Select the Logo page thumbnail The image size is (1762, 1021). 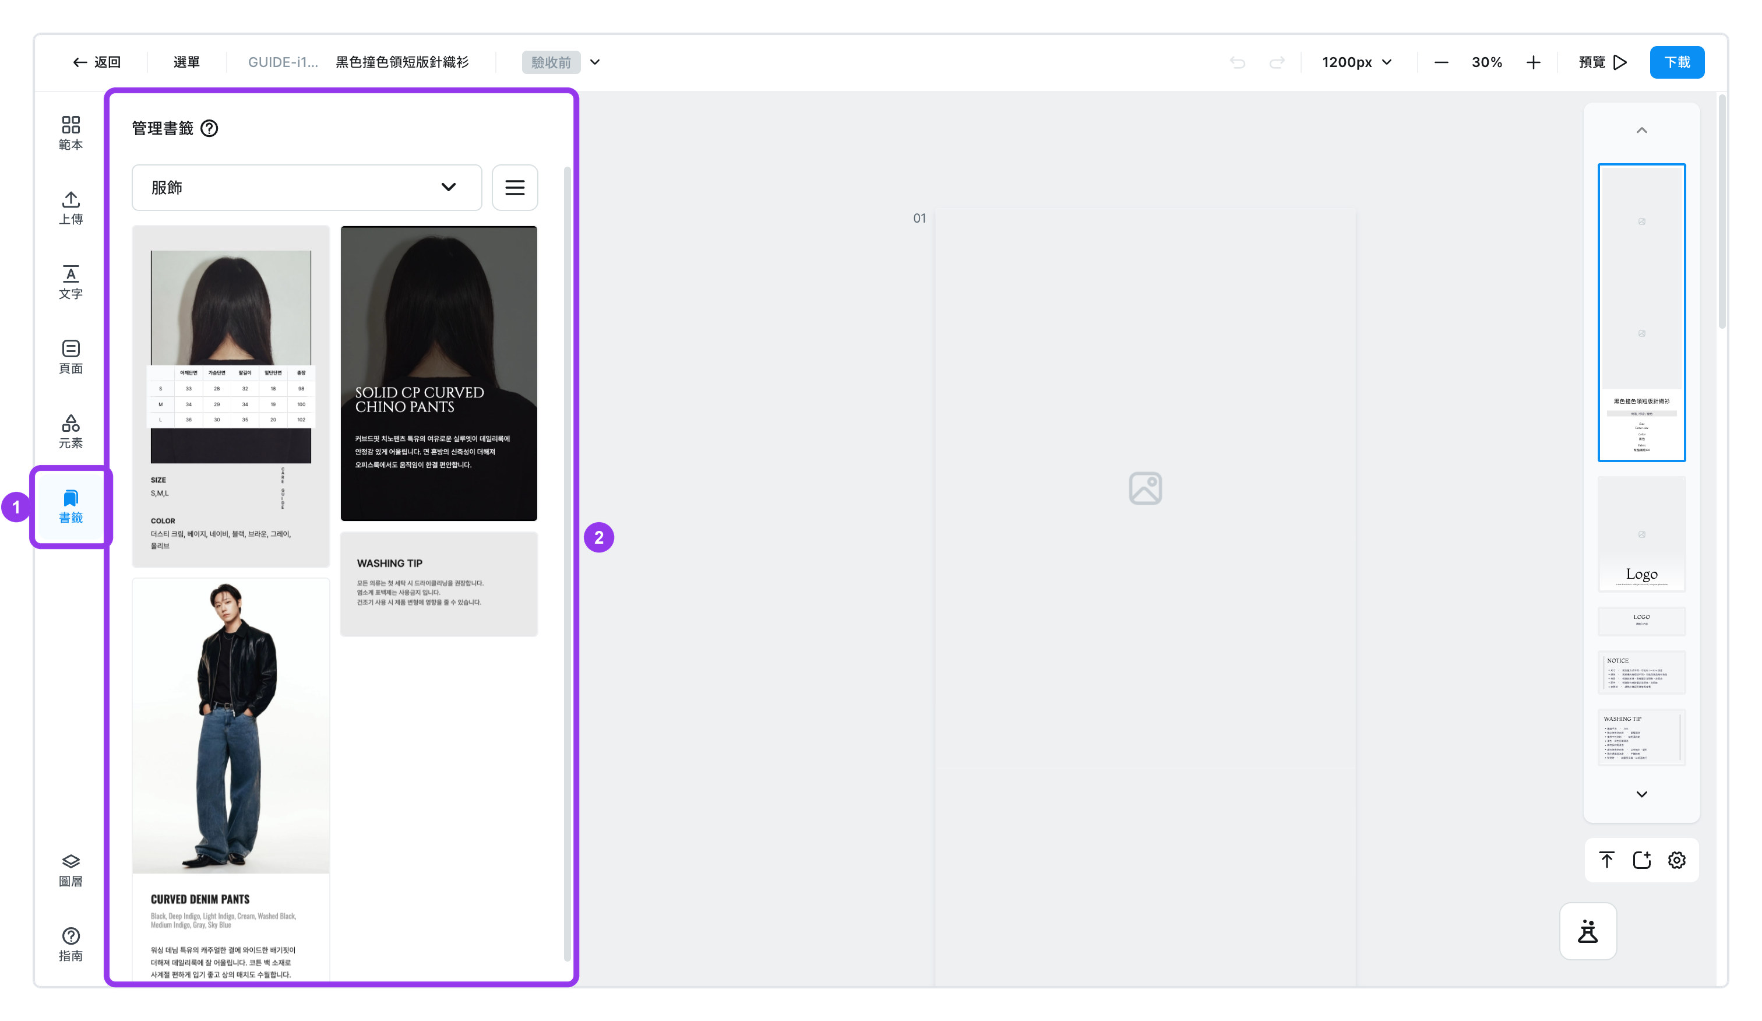pyautogui.click(x=1642, y=534)
